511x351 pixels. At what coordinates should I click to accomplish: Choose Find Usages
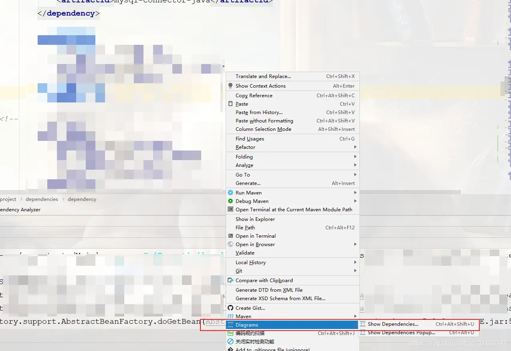pyautogui.click(x=293, y=138)
